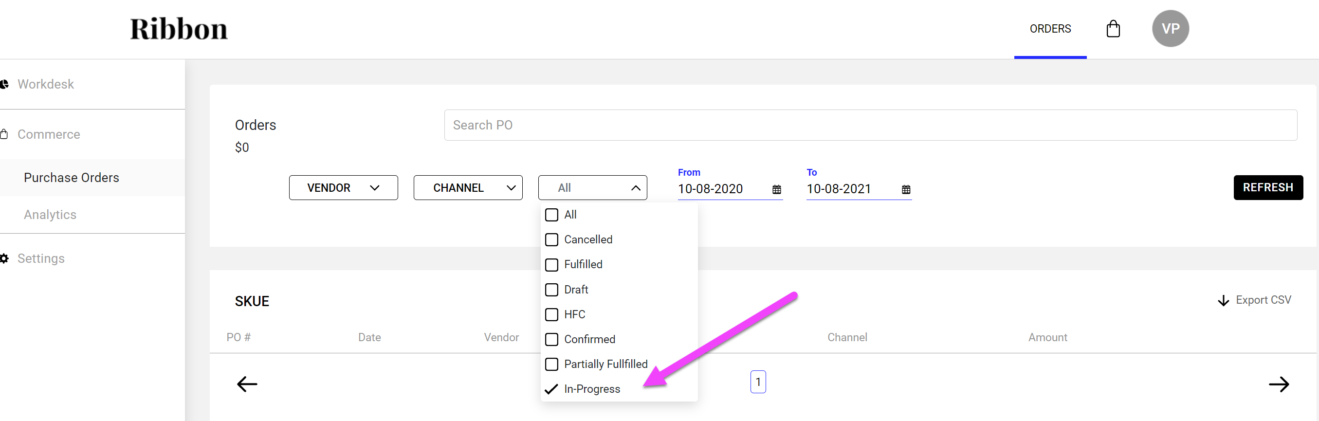This screenshot has height=421, width=1319.
Task: Open Analytics in the sidebar
Action: pyautogui.click(x=50, y=215)
